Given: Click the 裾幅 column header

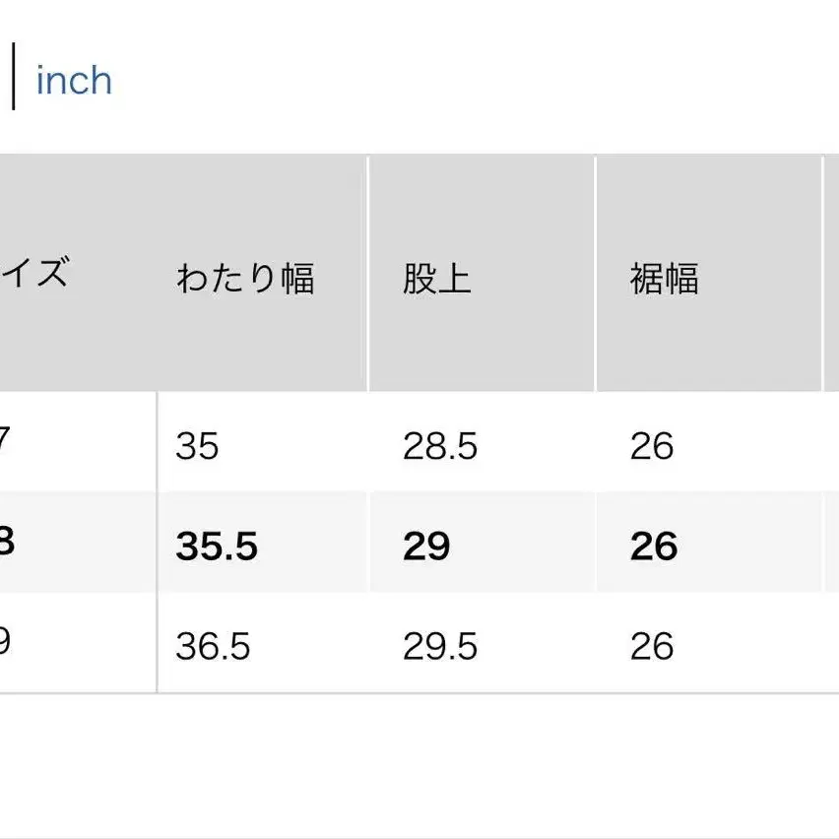Looking at the screenshot, I should [x=664, y=279].
